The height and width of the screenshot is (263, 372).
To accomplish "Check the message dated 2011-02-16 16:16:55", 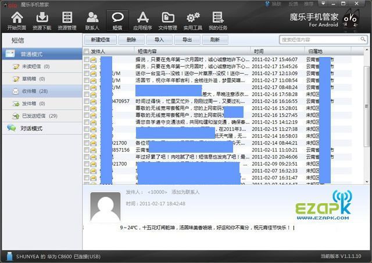I will [x=87, y=102].
